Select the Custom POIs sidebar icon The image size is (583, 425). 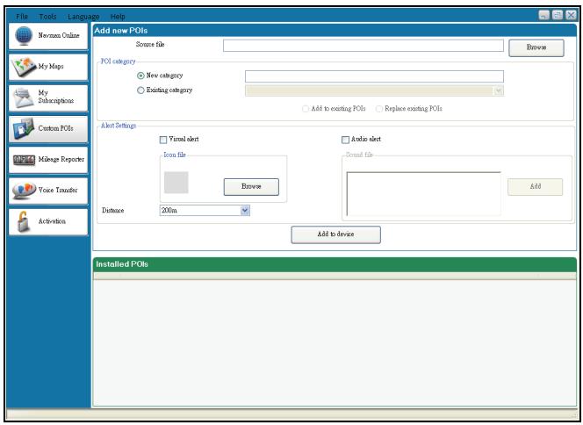click(20, 128)
